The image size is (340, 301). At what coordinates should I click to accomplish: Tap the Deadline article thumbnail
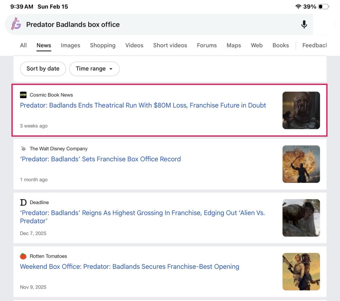[301, 218]
